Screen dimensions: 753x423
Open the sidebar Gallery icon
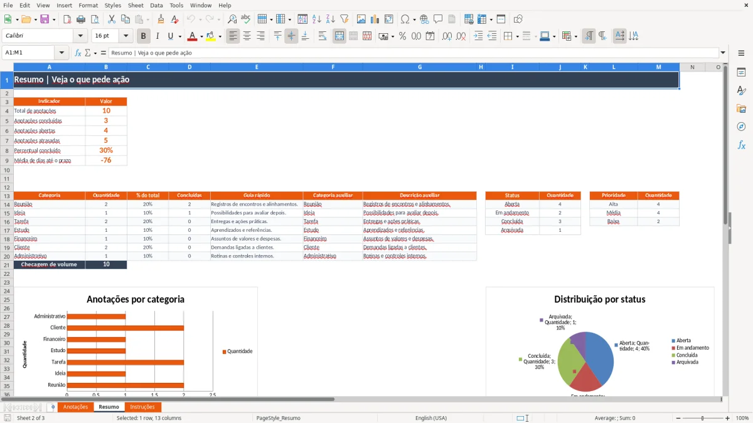tap(741, 108)
